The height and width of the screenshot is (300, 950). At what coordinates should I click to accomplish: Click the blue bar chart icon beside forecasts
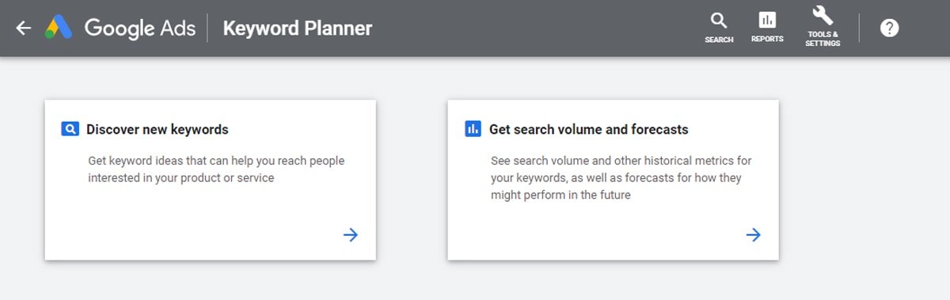[x=473, y=129]
